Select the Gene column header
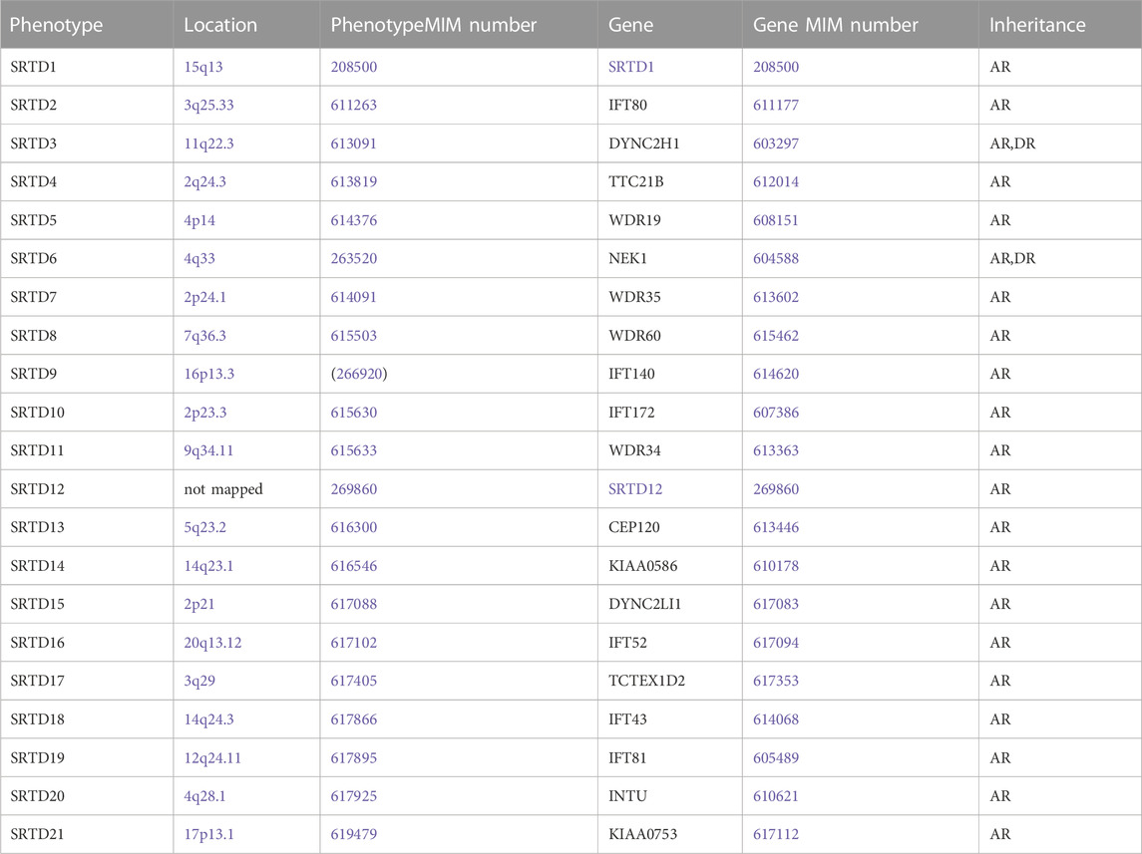The height and width of the screenshot is (854, 1142). pos(670,24)
